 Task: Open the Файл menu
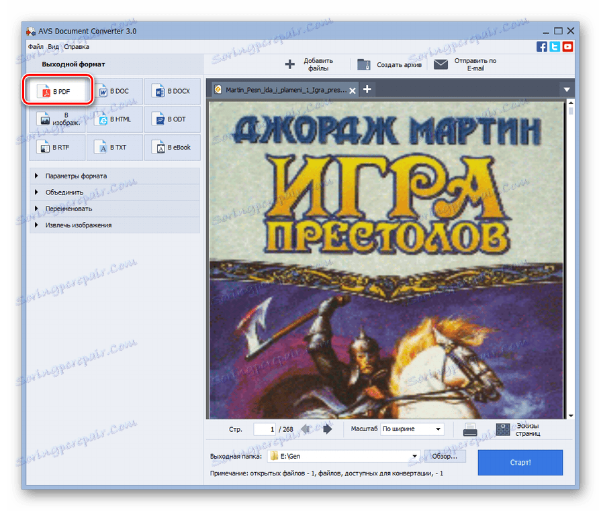pos(36,47)
